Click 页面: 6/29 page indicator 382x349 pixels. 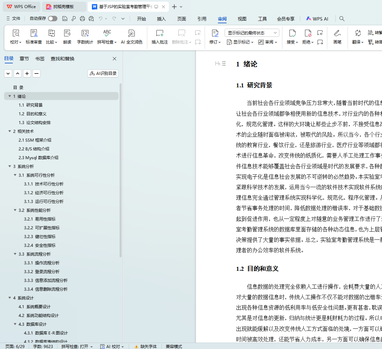(x=15, y=346)
